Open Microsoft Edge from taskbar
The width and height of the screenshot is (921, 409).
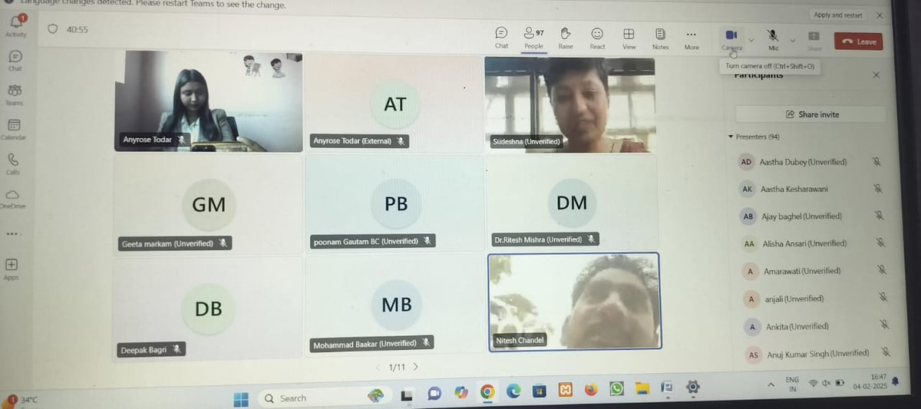[x=513, y=391]
